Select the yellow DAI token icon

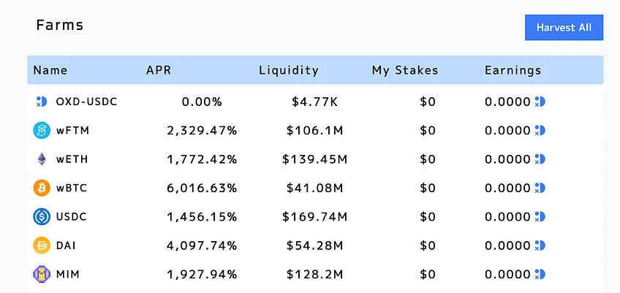click(42, 246)
